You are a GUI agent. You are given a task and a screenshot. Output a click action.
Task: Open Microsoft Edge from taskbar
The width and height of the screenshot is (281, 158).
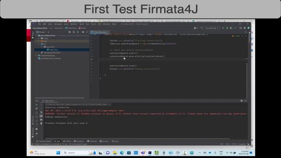122,153
